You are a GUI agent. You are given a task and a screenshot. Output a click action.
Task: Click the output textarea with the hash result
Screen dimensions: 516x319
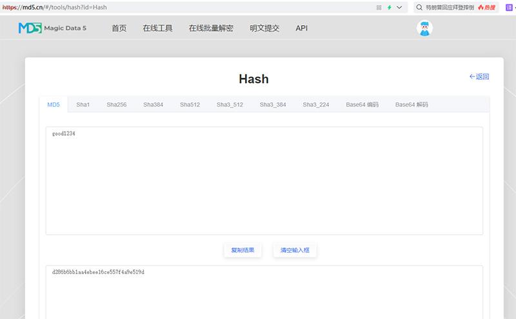click(x=264, y=292)
